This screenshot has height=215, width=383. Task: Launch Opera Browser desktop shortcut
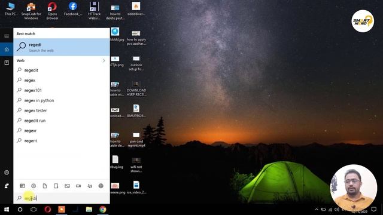pyautogui.click(x=52, y=11)
